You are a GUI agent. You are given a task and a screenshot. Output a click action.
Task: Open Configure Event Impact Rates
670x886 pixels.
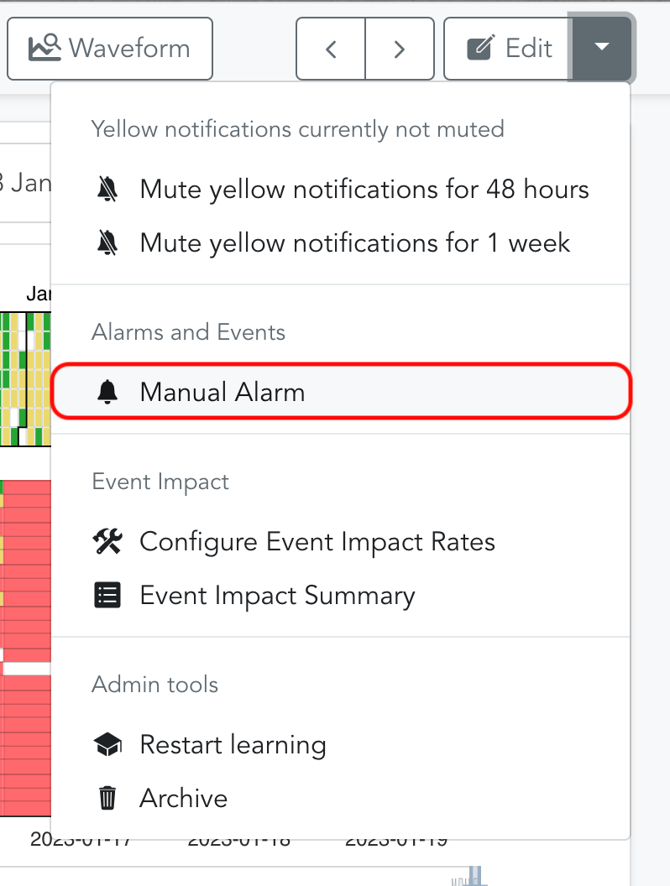click(x=317, y=542)
